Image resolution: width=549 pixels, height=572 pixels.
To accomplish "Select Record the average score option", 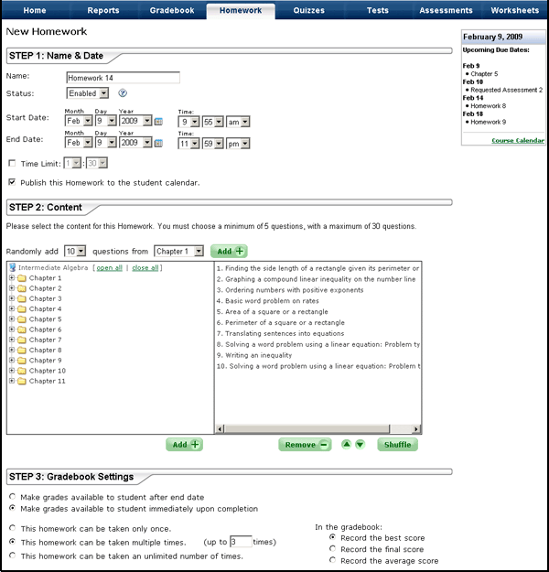I will 332,559.
